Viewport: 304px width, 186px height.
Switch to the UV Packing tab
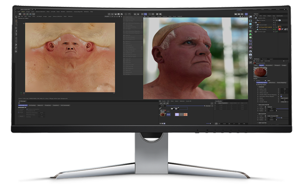(x=32, y=105)
